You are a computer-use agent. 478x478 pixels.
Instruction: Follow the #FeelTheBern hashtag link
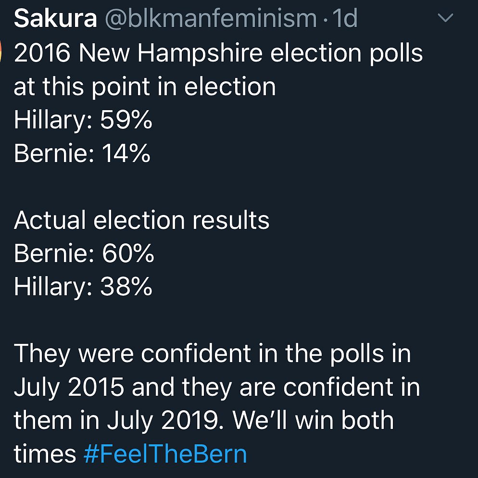click(x=165, y=453)
